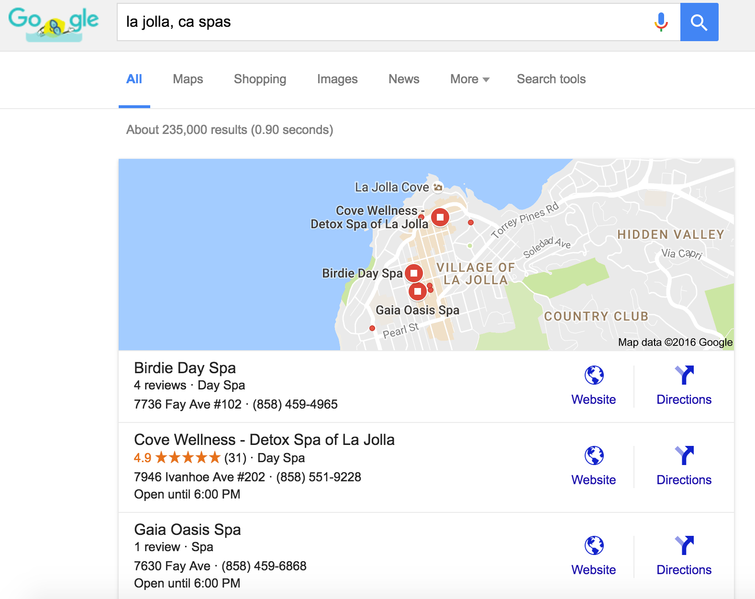Open Gaia Oasis Spa website globe icon
Viewport: 755px width, 599px height.
click(x=594, y=546)
